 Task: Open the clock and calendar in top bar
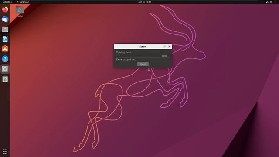click(144, 2)
